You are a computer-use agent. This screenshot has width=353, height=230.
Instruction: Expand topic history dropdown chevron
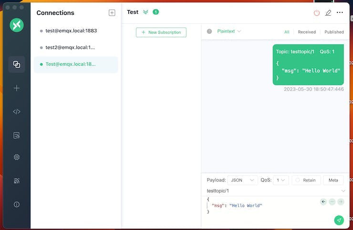(x=343, y=191)
